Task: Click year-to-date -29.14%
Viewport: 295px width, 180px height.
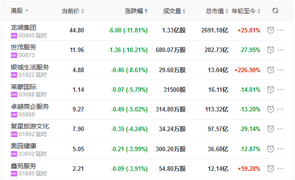Action: click(250, 129)
